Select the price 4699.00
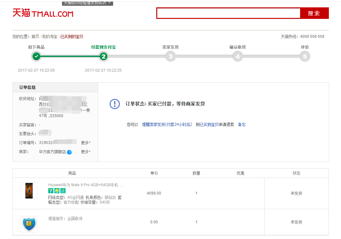The width and height of the screenshot is (341, 239). coord(154,193)
